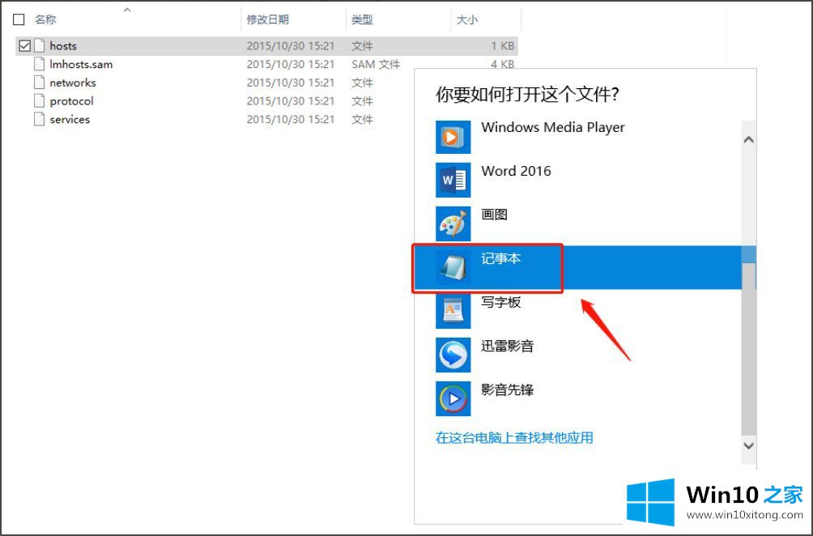Image resolution: width=813 pixels, height=536 pixels.
Task: Select the protocol file name
Action: coord(71,101)
